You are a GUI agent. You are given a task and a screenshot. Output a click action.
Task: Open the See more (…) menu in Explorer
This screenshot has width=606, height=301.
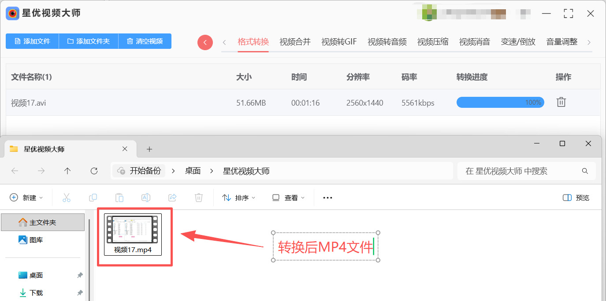click(x=327, y=198)
